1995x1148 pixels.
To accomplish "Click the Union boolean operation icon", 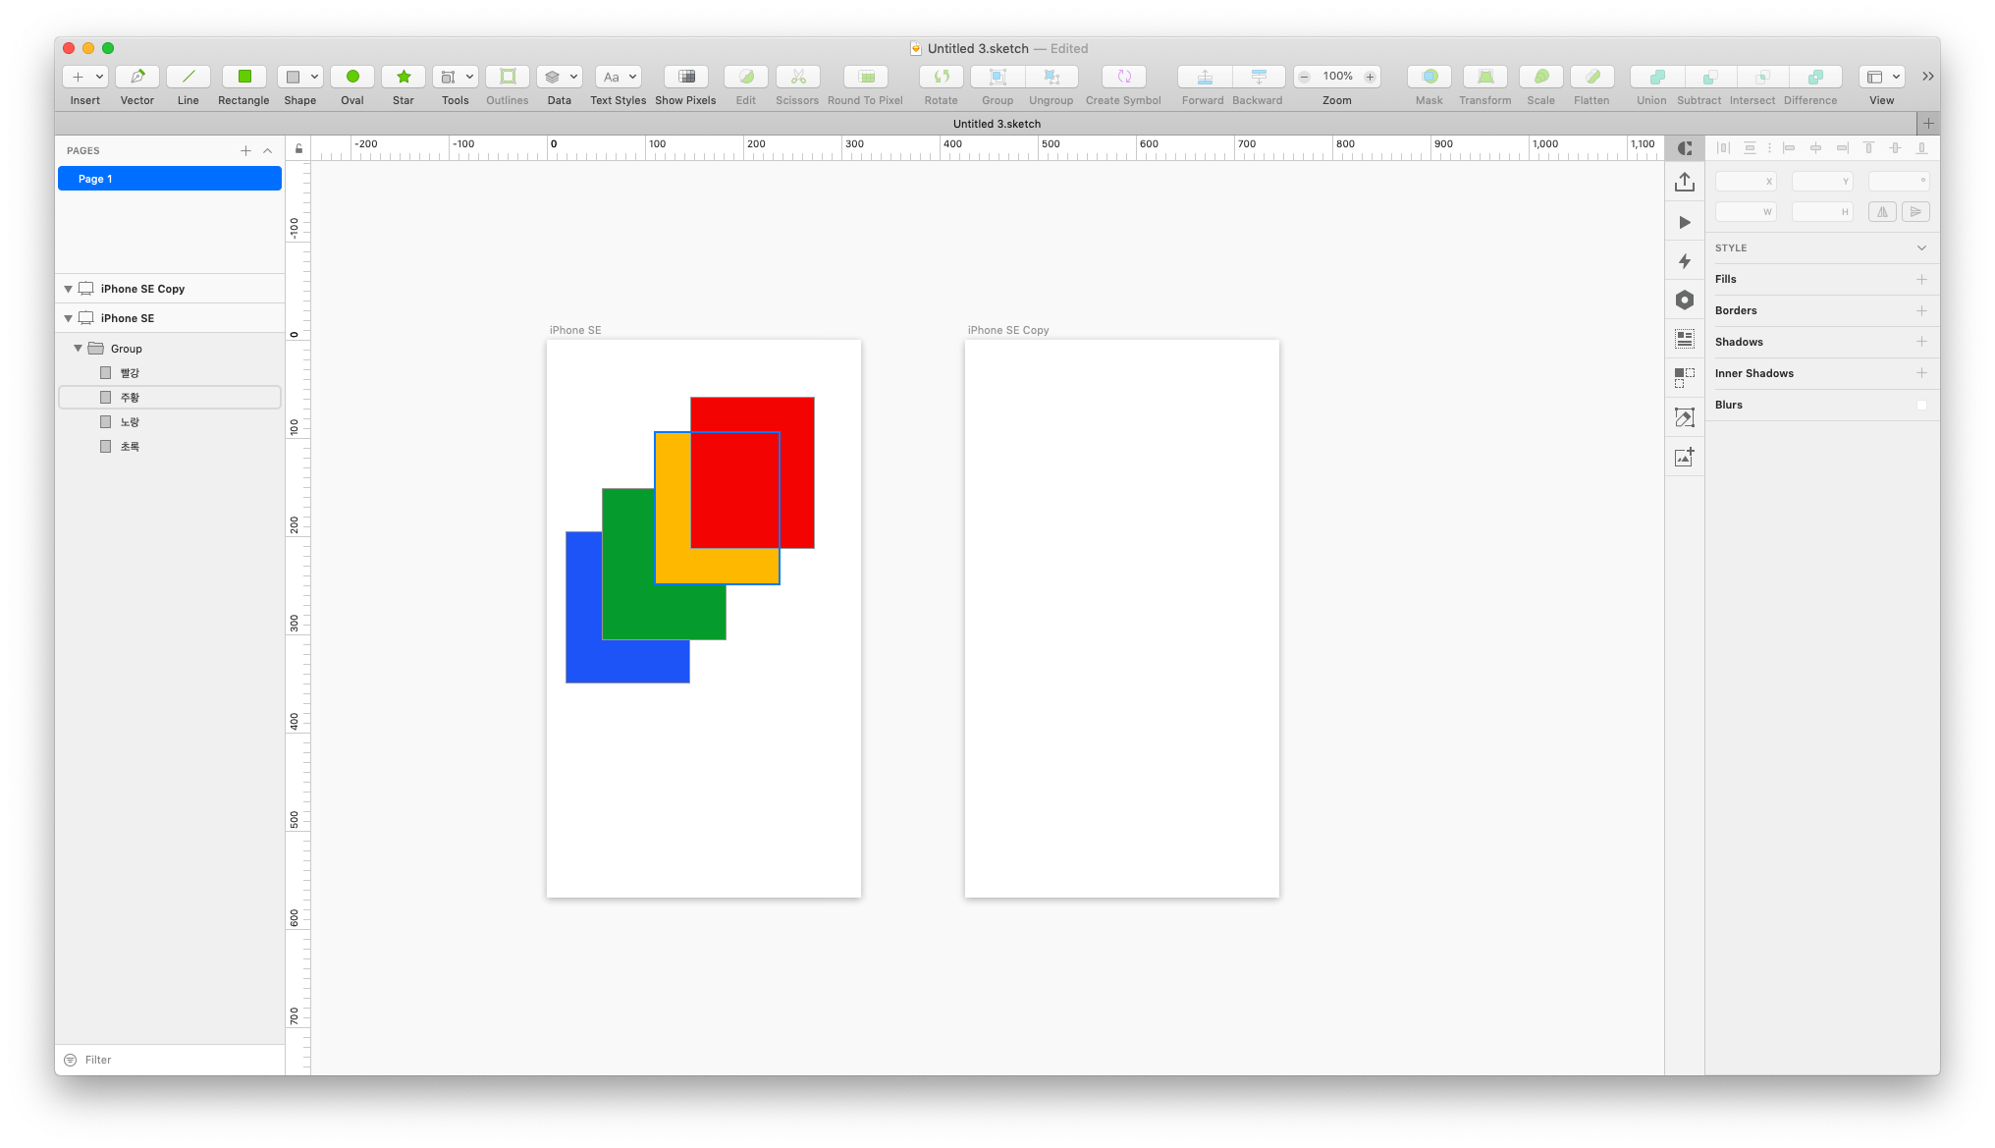I will (1656, 77).
